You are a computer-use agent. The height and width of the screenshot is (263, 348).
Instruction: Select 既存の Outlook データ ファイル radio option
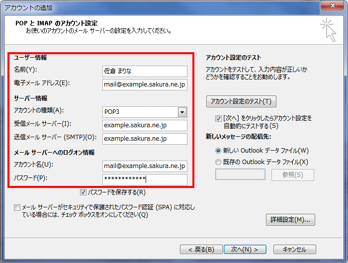click(218, 162)
